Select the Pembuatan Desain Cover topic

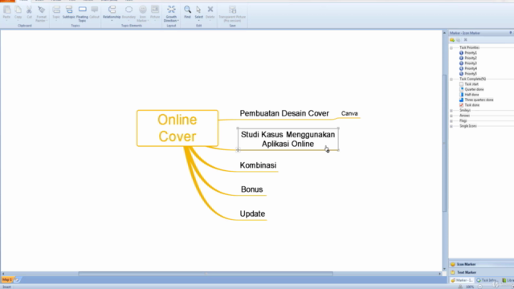[284, 113]
